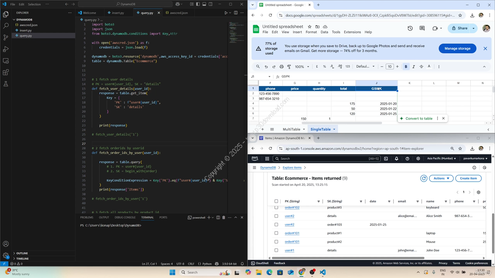Select all items checkbox in DynamoDB header
The width and height of the screenshot is (495, 278).
tap(276, 201)
